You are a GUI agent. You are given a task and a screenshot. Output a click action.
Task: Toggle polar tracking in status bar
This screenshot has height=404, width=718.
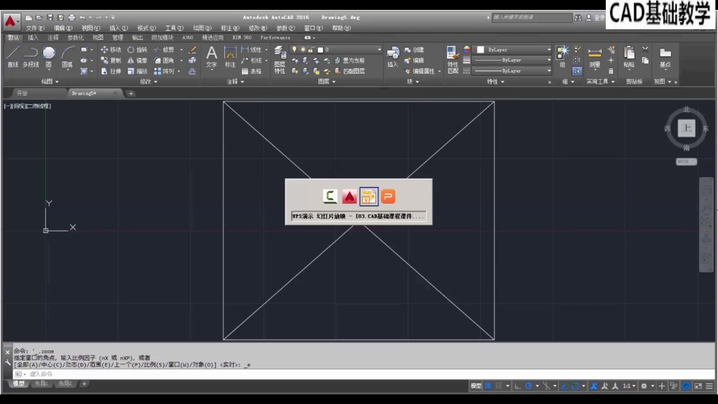click(x=528, y=386)
